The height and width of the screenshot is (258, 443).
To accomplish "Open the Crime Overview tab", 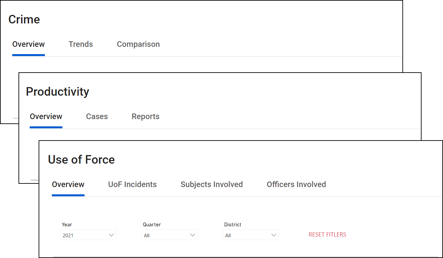I will 28,44.
